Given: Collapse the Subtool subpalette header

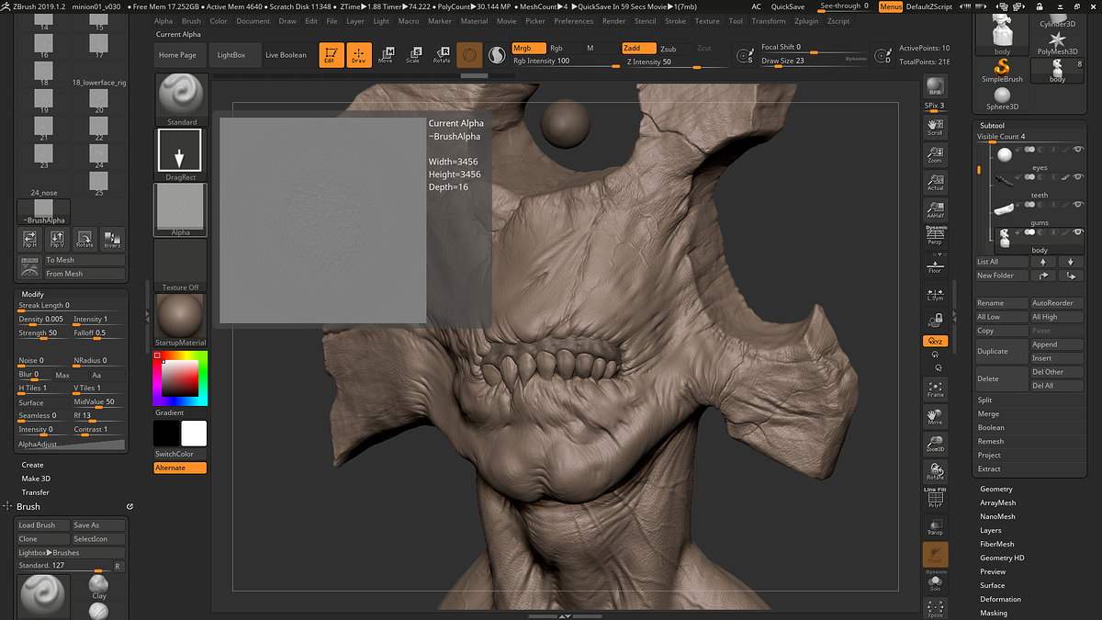Looking at the screenshot, I should point(992,125).
